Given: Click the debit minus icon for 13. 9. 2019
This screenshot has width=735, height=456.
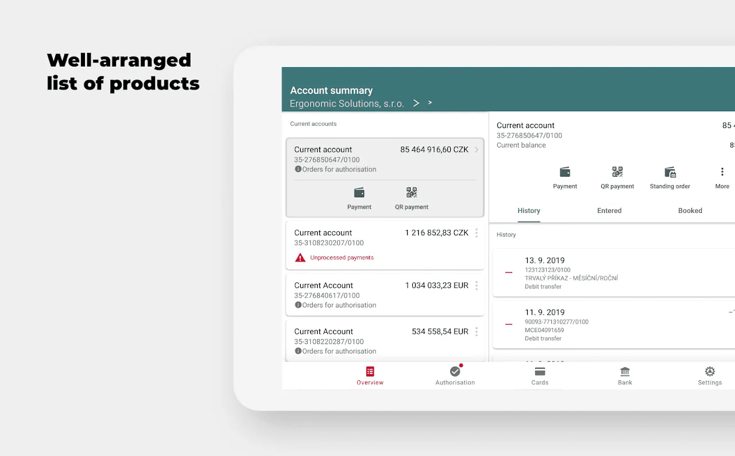Looking at the screenshot, I should [x=509, y=273].
